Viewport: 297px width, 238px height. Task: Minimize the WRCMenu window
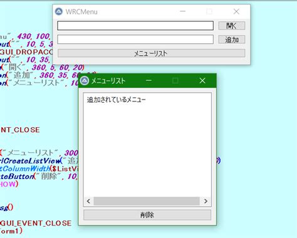[183, 11]
